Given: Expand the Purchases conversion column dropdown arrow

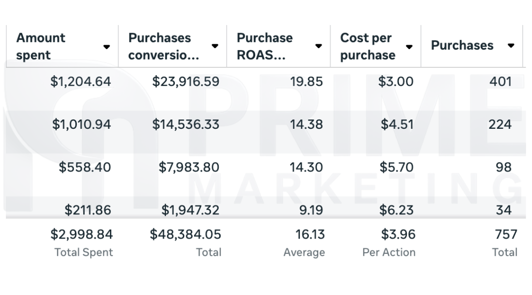Looking at the screenshot, I should [215, 46].
